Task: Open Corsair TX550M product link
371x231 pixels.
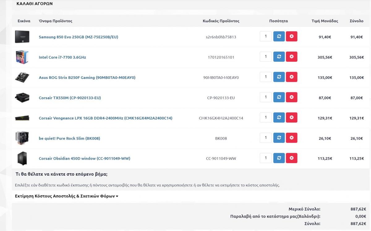Action: tap(70, 98)
